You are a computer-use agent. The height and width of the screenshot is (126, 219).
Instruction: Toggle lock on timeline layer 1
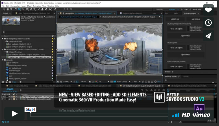tap(9, 97)
